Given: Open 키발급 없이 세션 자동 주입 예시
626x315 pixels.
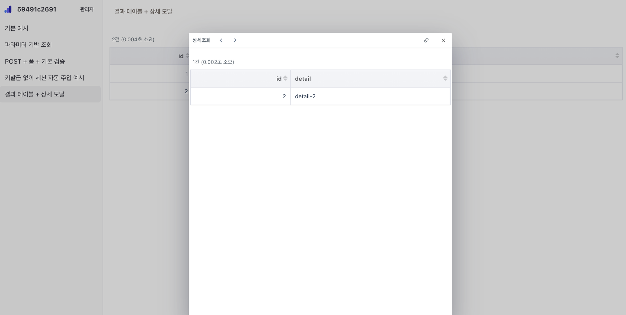Looking at the screenshot, I should pyautogui.click(x=44, y=78).
